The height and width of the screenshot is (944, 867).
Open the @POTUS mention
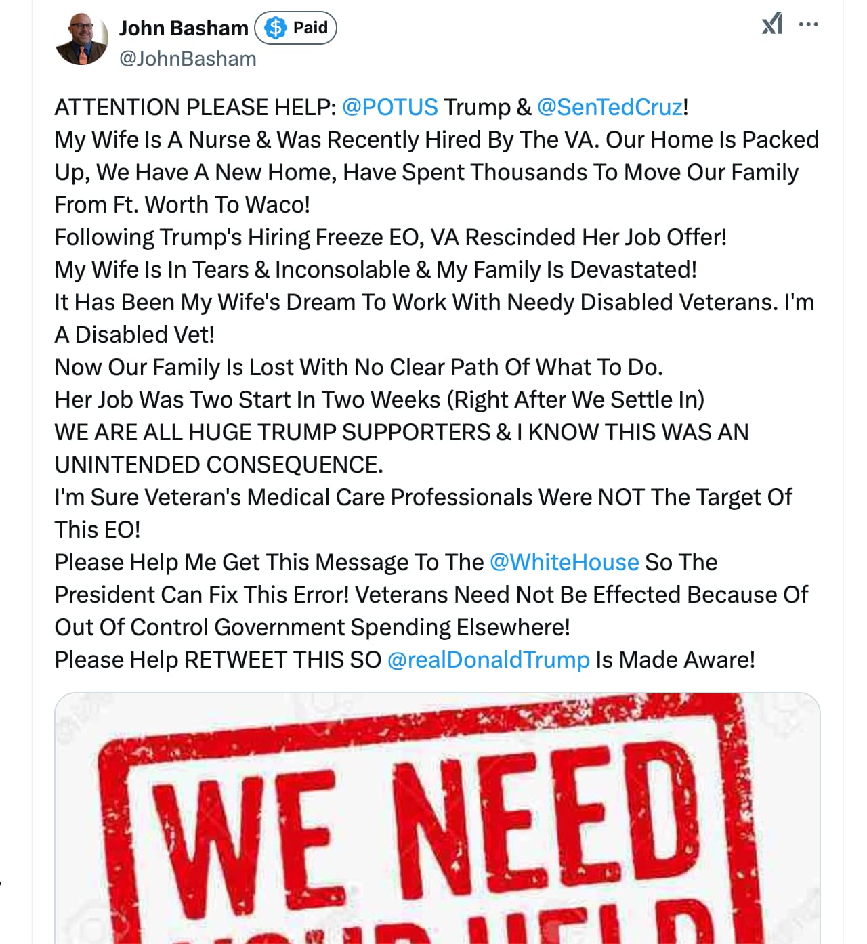390,107
